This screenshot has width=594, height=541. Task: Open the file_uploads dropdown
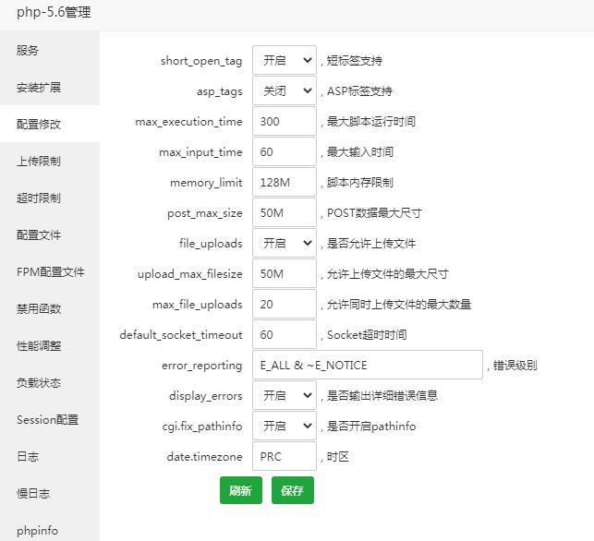284,244
